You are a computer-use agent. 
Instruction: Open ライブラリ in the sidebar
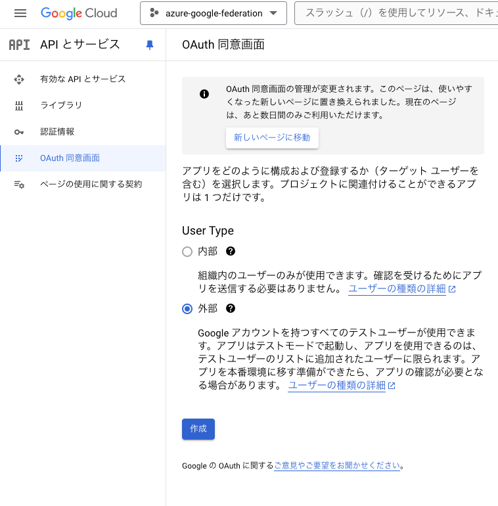[83, 106]
